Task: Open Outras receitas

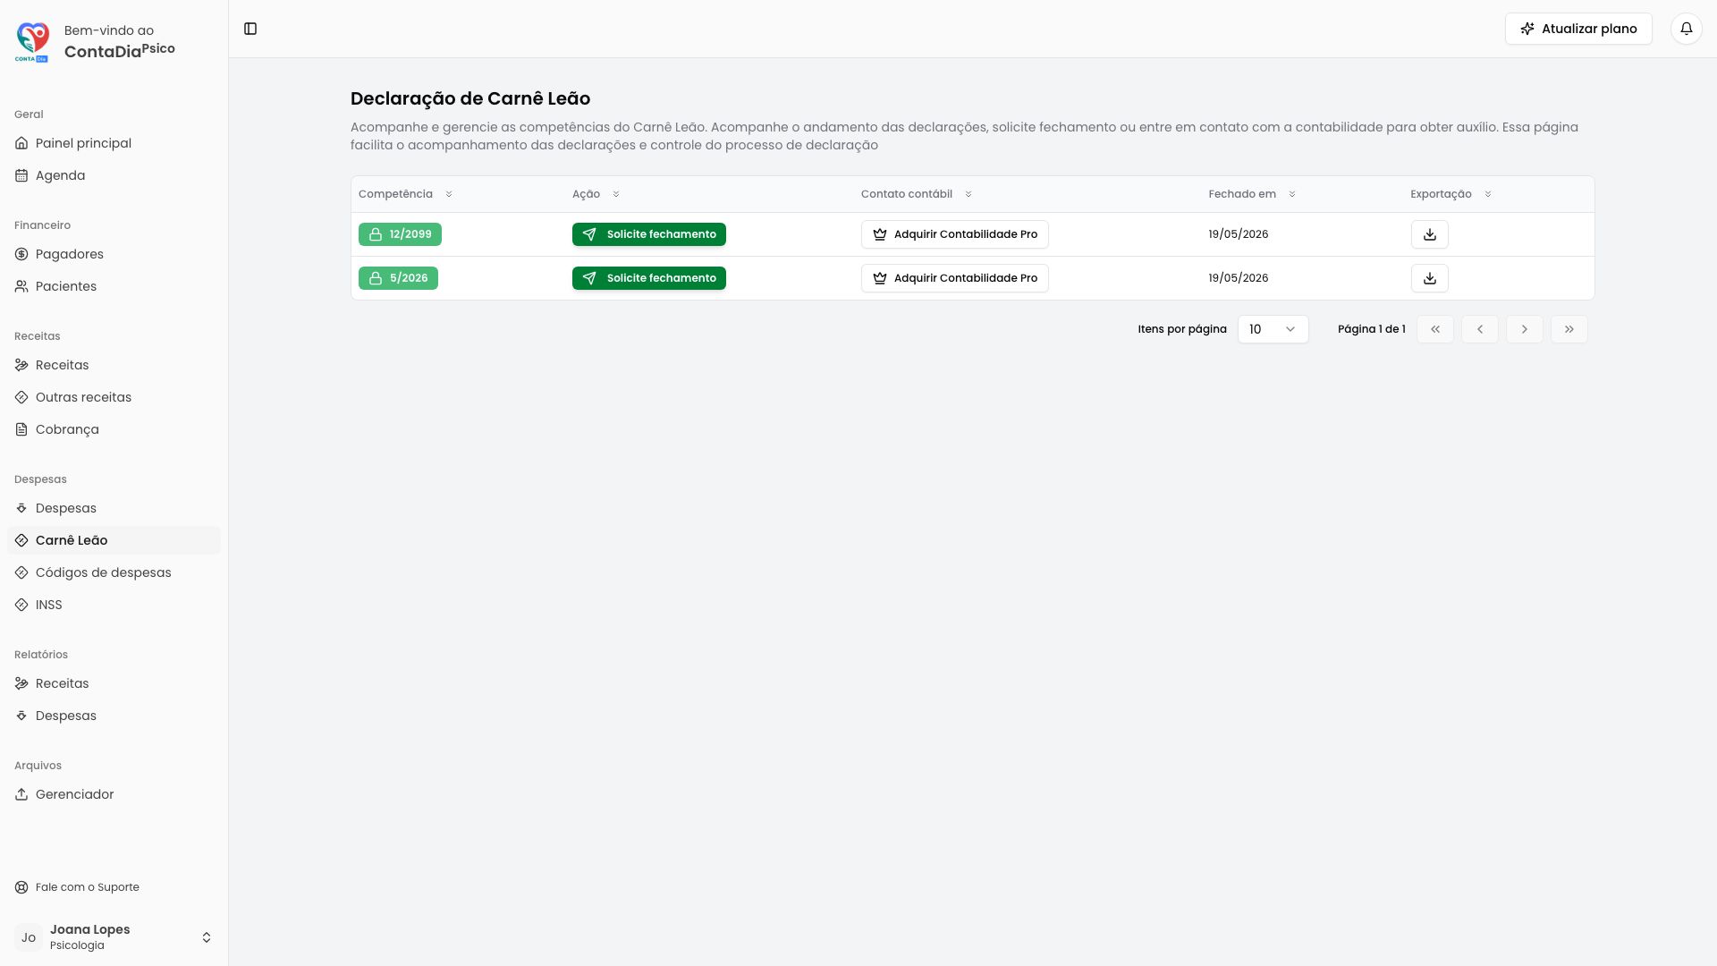Action: click(x=114, y=397)
